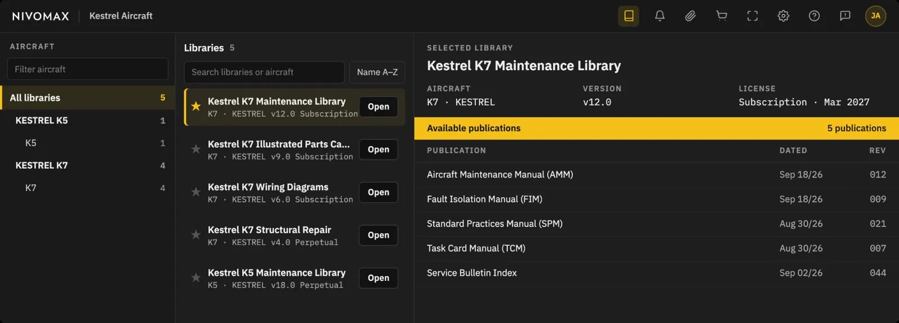Open attachments paperclip icon
The height and width of the screenshot is (323, 899).
[x=691, y=16]
